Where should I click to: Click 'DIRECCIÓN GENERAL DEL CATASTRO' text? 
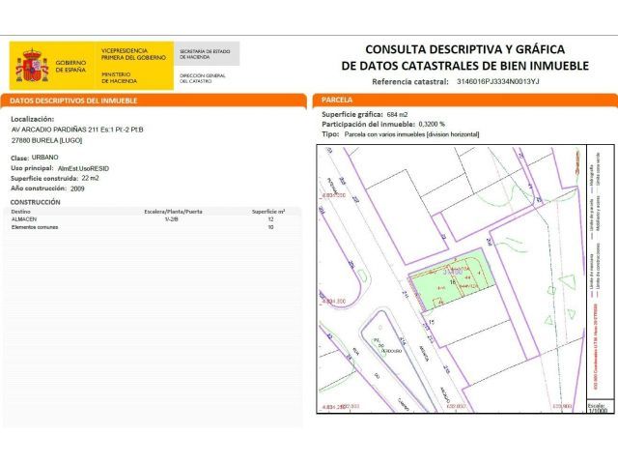(x=203, y=78)
